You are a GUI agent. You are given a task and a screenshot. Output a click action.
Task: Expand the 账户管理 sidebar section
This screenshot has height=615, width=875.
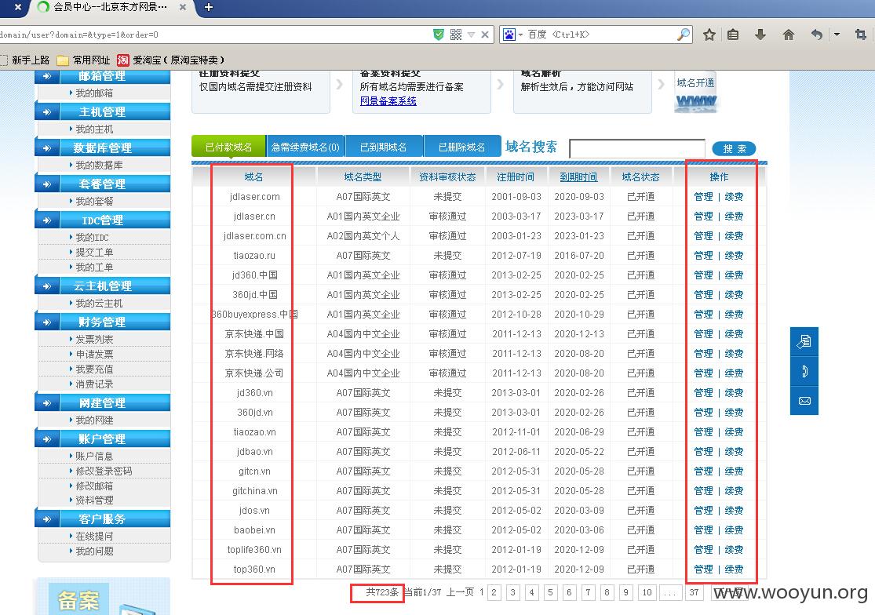[x=103, y=439]
